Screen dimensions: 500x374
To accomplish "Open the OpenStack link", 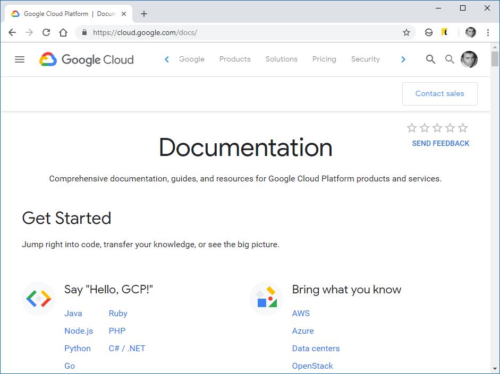I will (x=312, y=366).
